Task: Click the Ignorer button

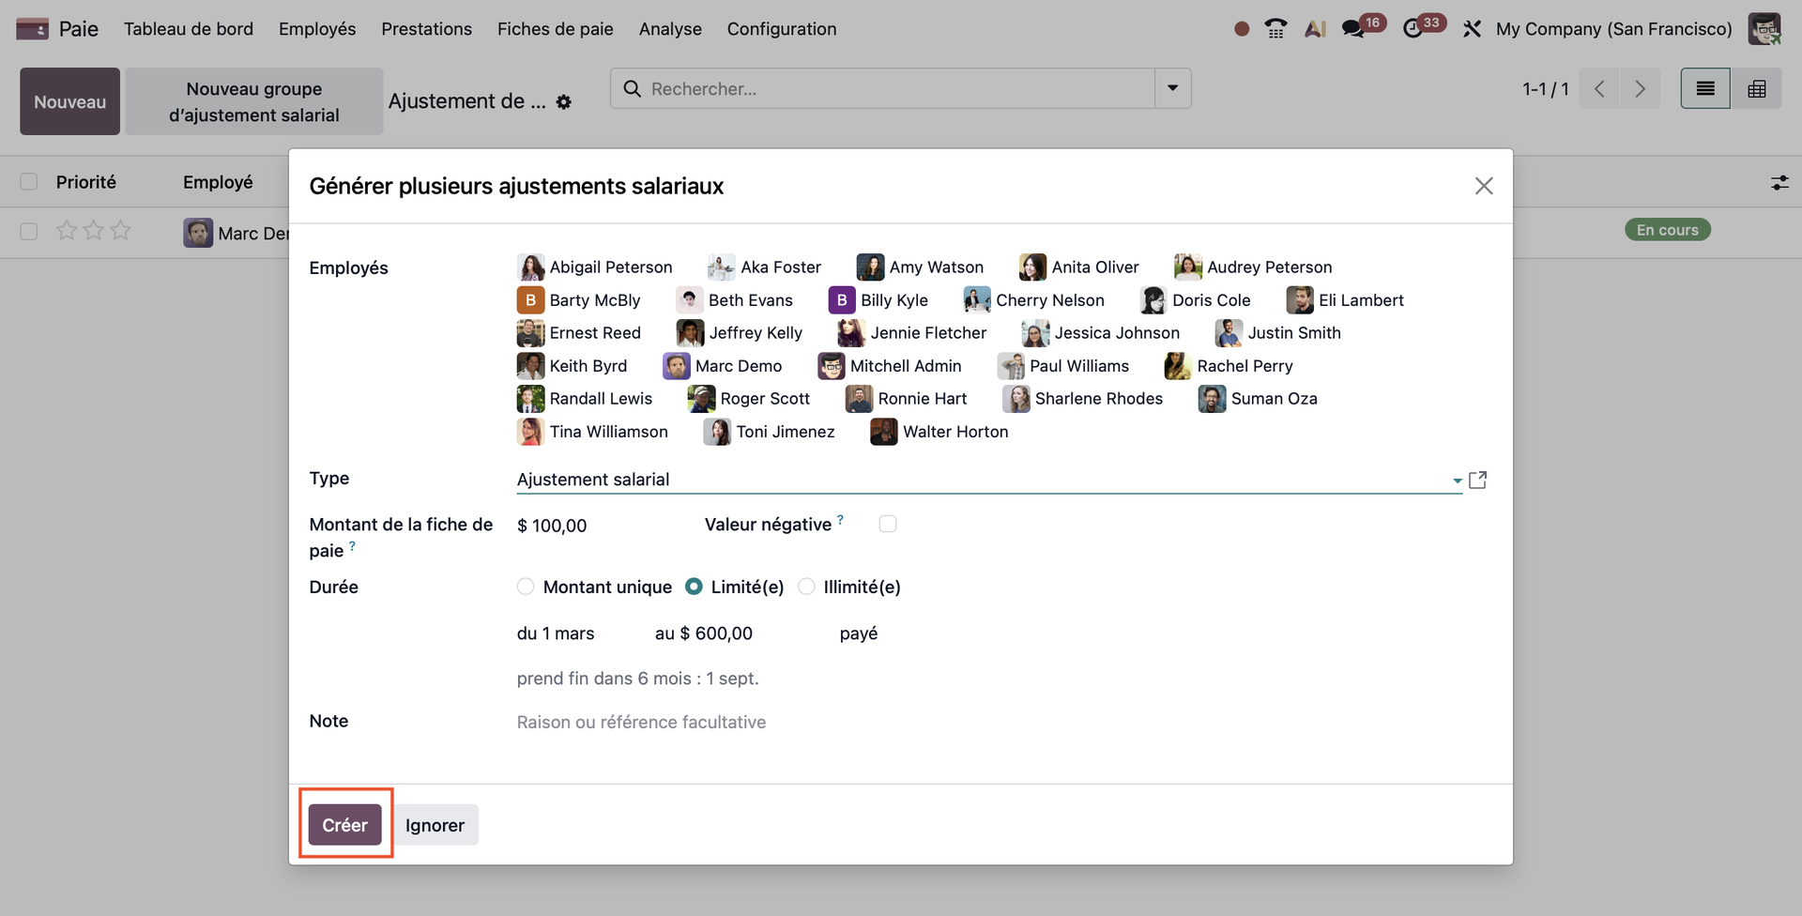Action: 435,825
